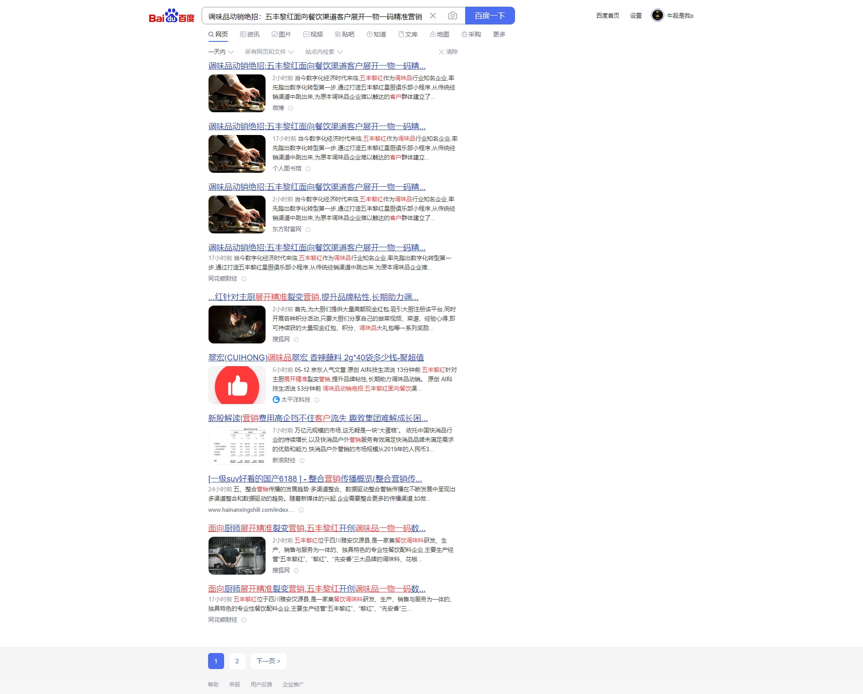Image resolution: width=863 pixels, height=694 pixels.
Task: Click the www.hainanxingshili.com source URL
Action: (251, 510)
